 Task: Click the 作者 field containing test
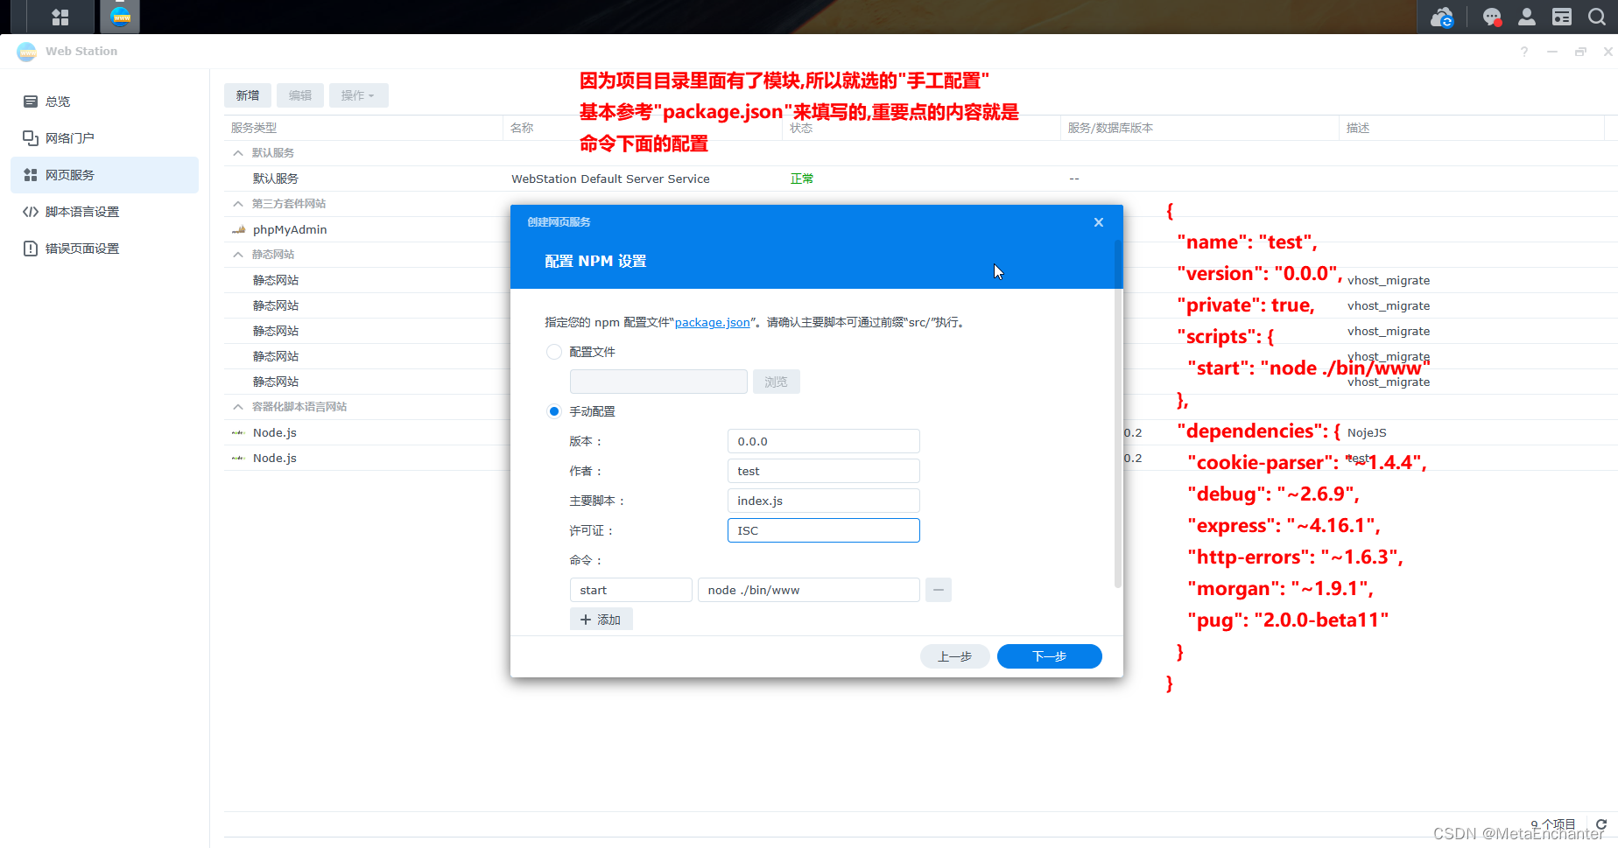click(823, 471)
